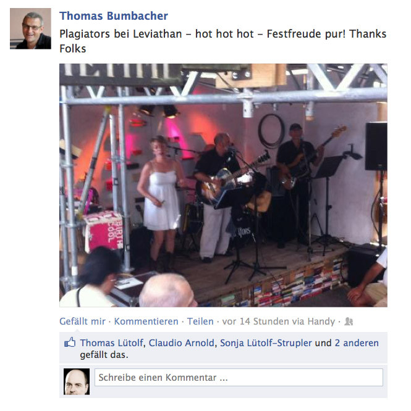Open Thomas Bumbacher's profile picture
The width and height of the screenshot is (411, 411).
[x=30, y=28]
